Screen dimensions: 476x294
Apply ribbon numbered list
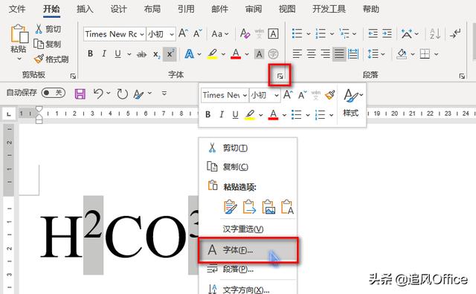[321, 33]
